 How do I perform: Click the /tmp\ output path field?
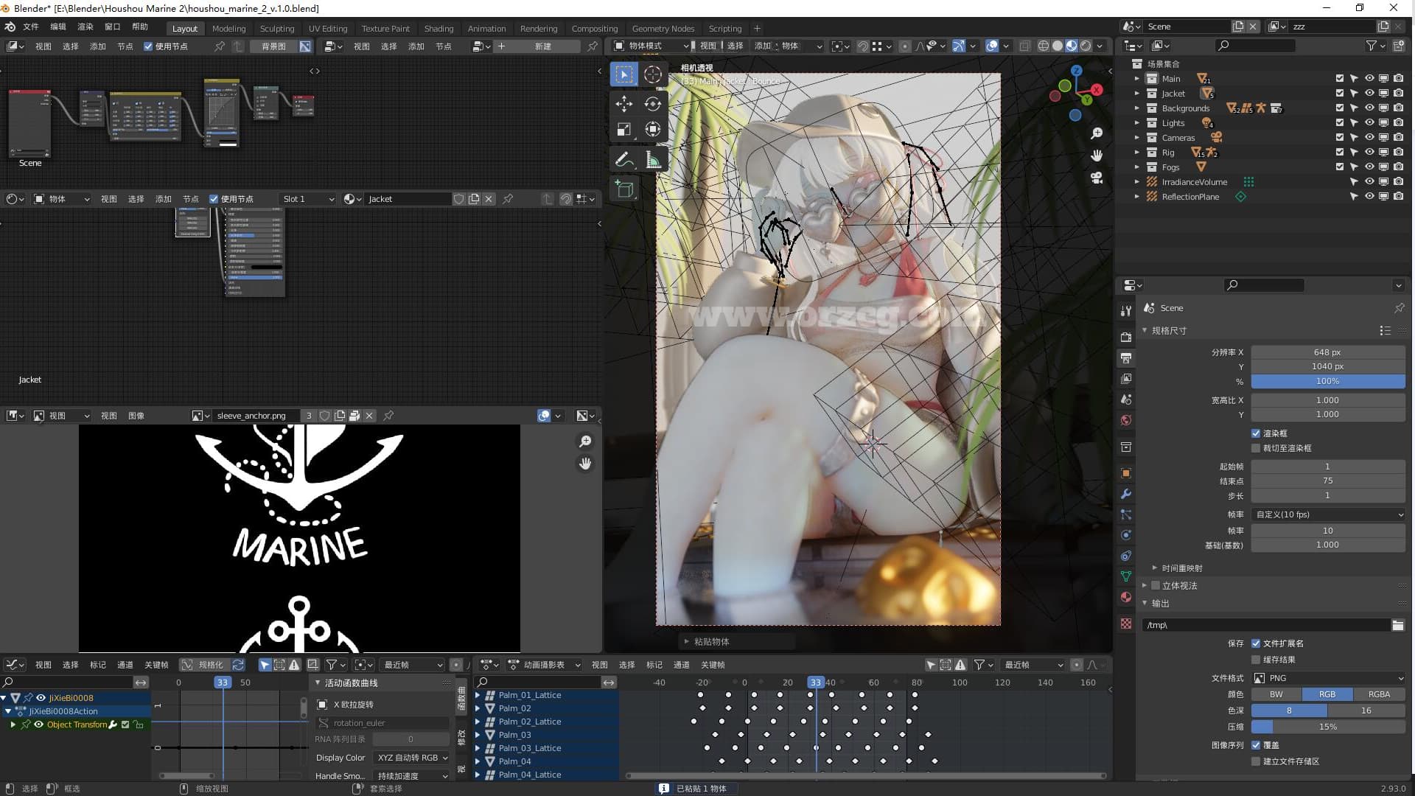coord(1265,625)
